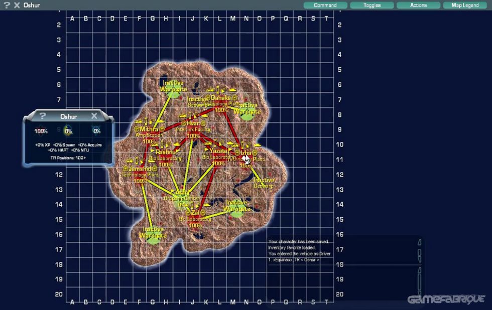Image resolution: width=492 pixels, height=310 pixels.
Task: Select the Atar Dropship Center label
Action: click(182, 195)
